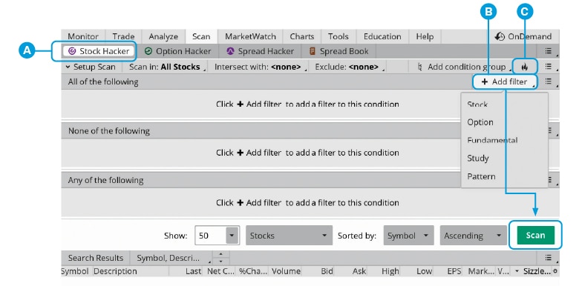Image resolution: width=579 pixels, height=286 pixels.
Task: Select Option from the filter menu
Action: click(x=480, y=122)
